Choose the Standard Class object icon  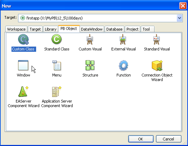[57, 39]
